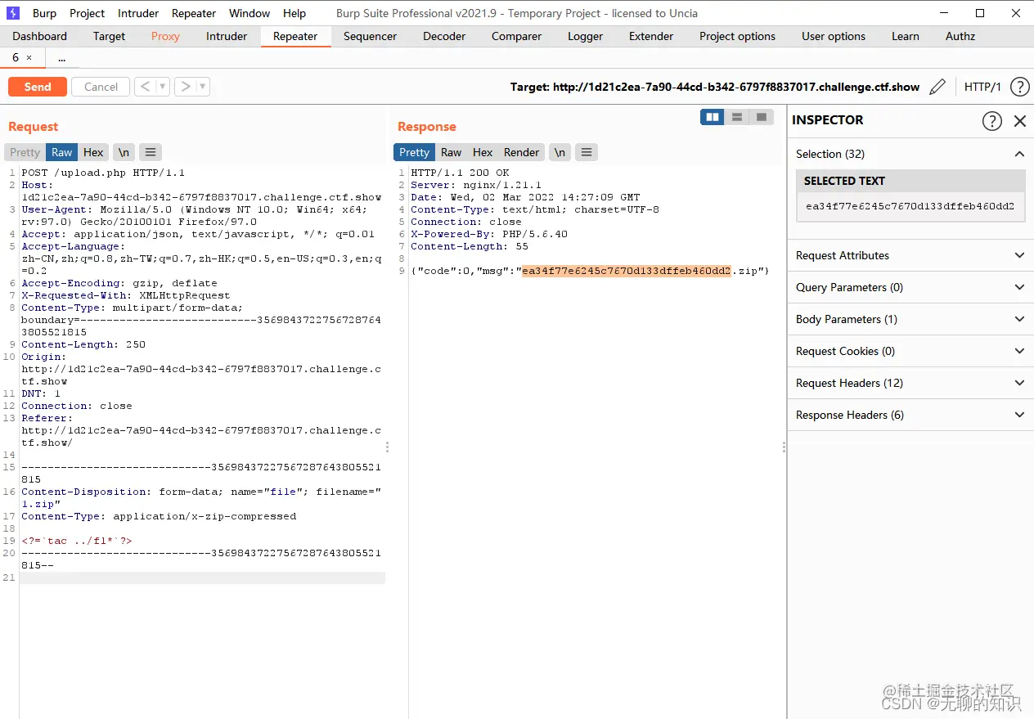Viewport: 1034px width, 719px height.
Task: Click the Cancel button
Action: point(101,87)
